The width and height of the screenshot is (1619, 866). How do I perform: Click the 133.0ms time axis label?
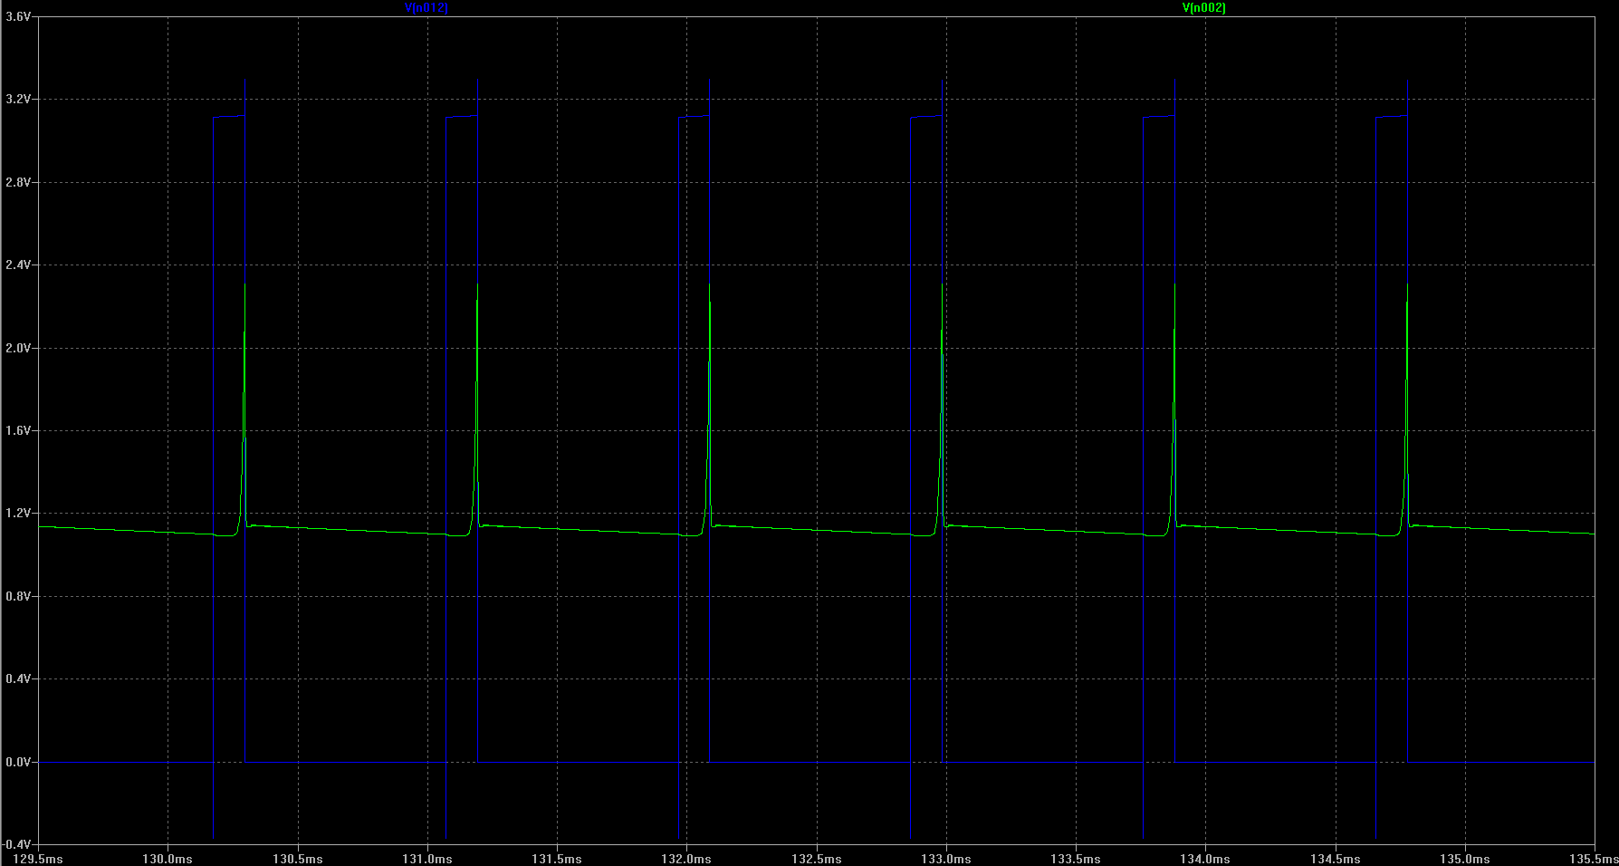point(946,859)
